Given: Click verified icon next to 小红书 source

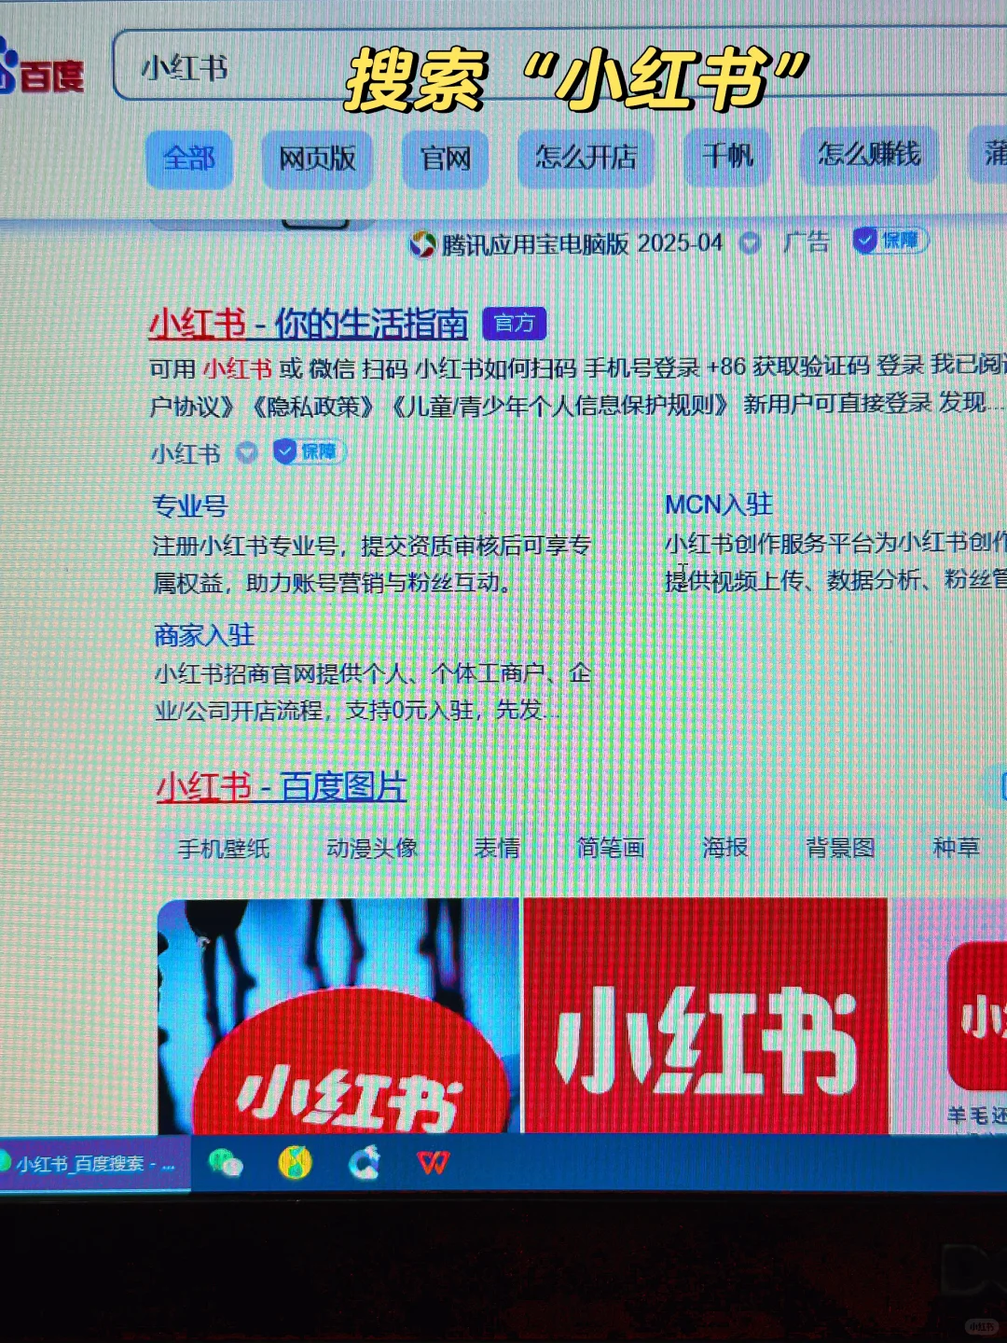Looking at the screenshot, I should click(246, 452).
